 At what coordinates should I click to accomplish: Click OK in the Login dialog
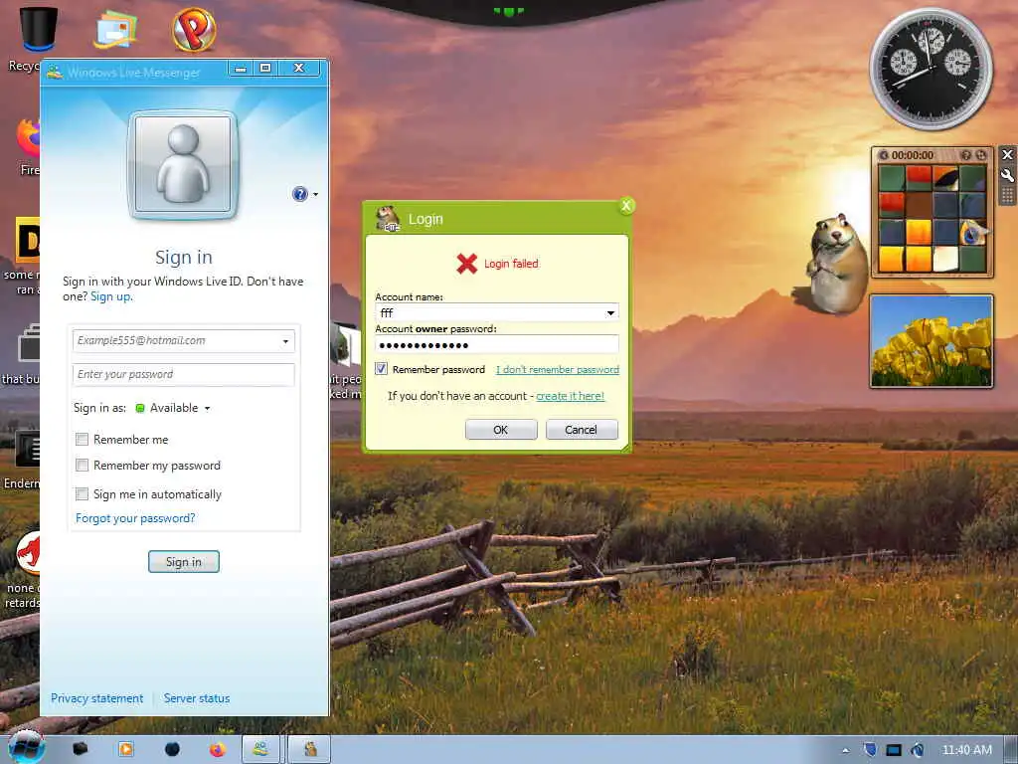click(x=501, y=430)
